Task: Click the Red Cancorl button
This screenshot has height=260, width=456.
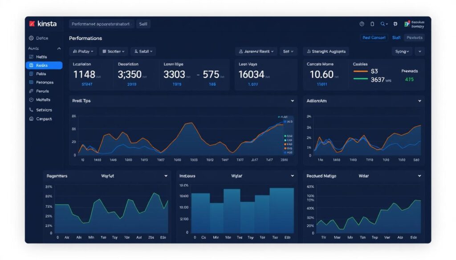Action: pos(374,38)
